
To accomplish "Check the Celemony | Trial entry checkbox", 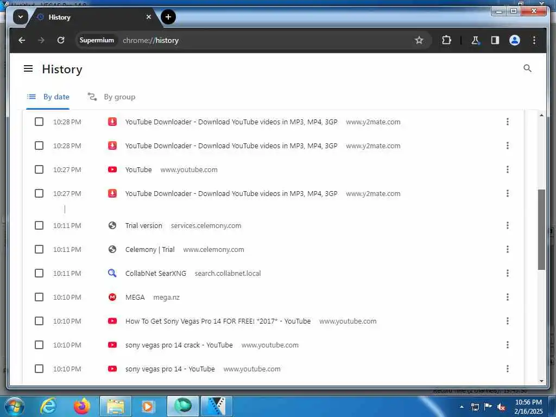I will click(39, 249).
